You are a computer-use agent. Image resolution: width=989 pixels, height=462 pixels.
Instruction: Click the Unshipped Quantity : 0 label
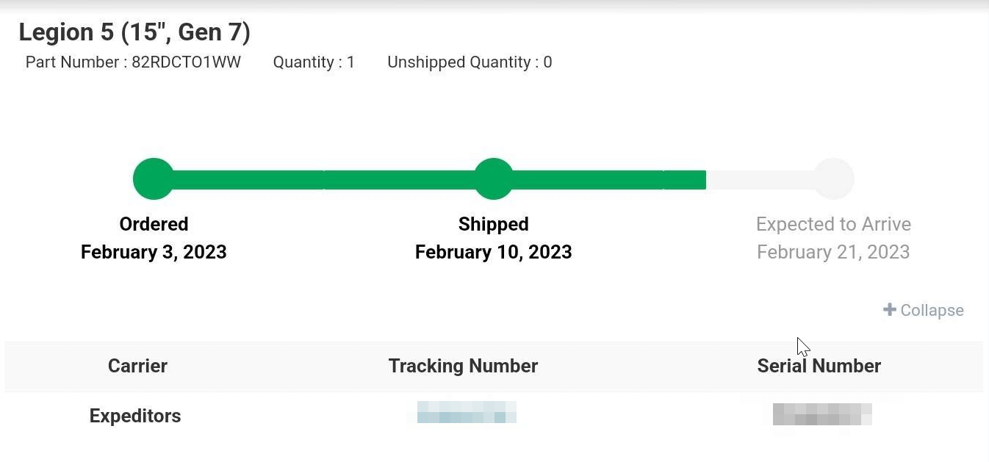(x=470, y=62)
